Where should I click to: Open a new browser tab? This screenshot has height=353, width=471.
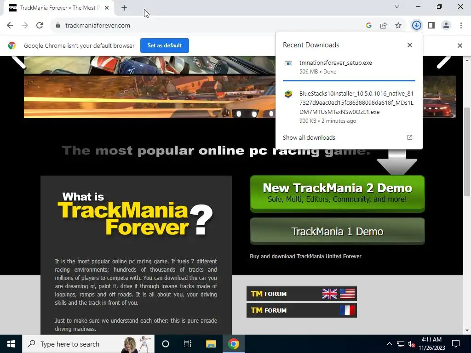tap(124, 8)
